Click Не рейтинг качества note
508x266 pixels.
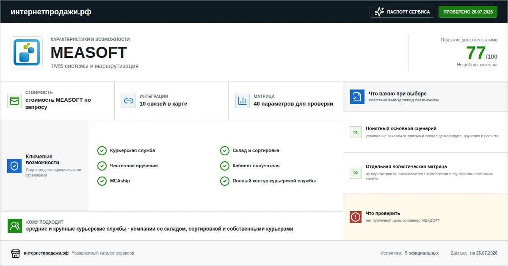(x=477, y=65)
